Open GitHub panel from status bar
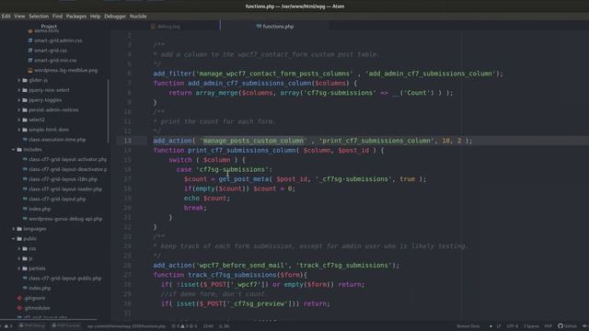Screen dimensions: 589x331 click(567, 326)
